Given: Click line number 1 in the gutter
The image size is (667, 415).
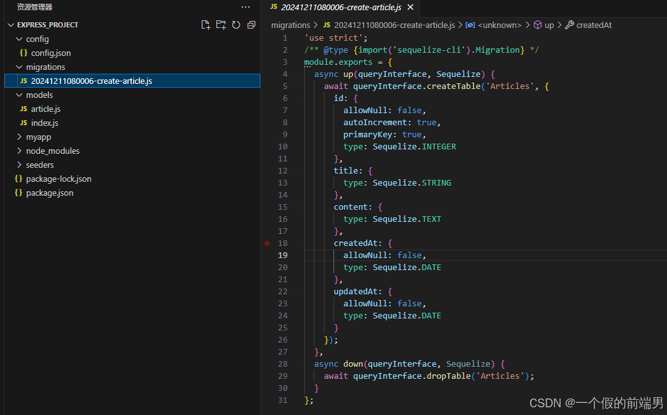Looking at the screenshot, I should pyautogui.click(x=285, y=37).
